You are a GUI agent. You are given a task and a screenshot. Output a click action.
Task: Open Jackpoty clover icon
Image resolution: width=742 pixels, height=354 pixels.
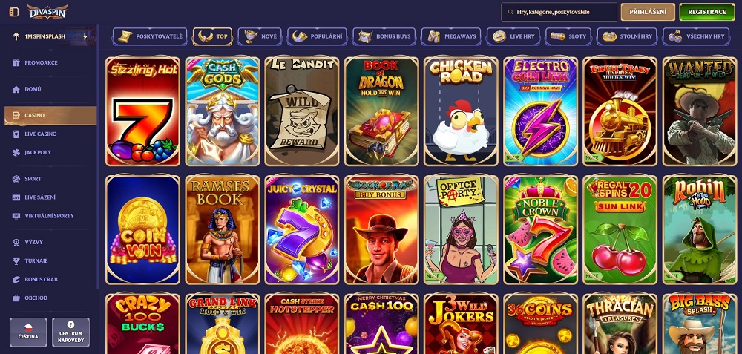(16, 152)
